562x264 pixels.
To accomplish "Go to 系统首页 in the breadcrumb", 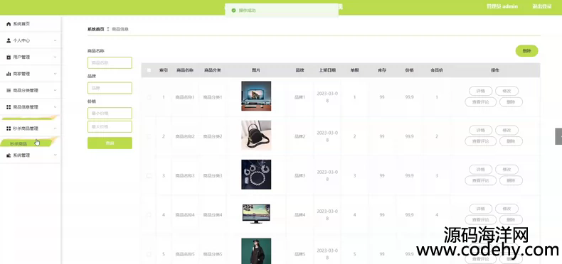I will pos(96,29).
